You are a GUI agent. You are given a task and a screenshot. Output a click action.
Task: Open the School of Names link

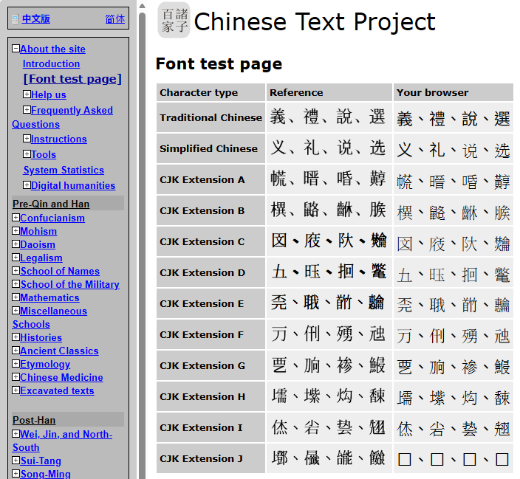(60, 271)
